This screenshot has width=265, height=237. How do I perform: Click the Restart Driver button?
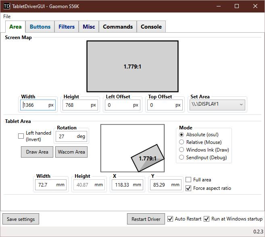click(x=146, y=219)
